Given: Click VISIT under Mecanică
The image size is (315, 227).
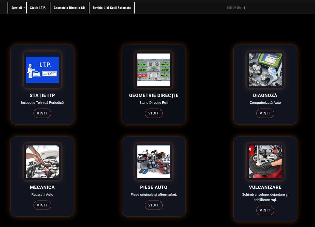Looking at the screenshot, I should [x=42, y=205].
